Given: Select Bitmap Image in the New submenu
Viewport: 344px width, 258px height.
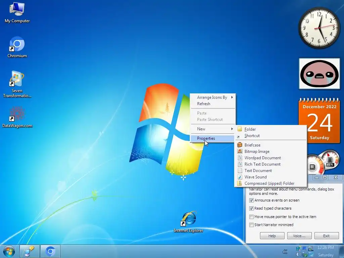Looking at the screenshot, I should point(270,152).
